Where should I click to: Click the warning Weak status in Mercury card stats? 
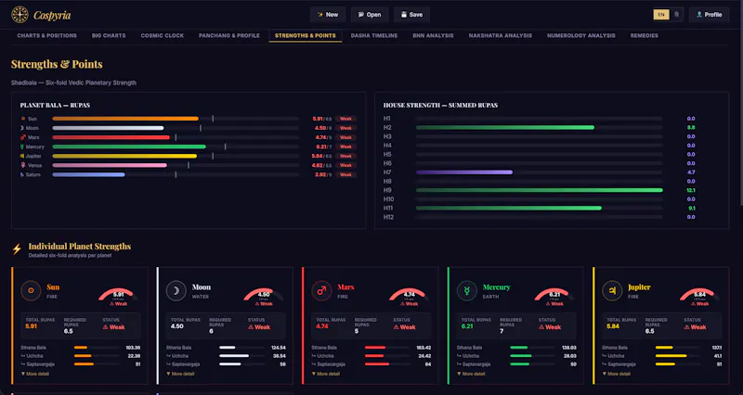(x=550, y=327)
